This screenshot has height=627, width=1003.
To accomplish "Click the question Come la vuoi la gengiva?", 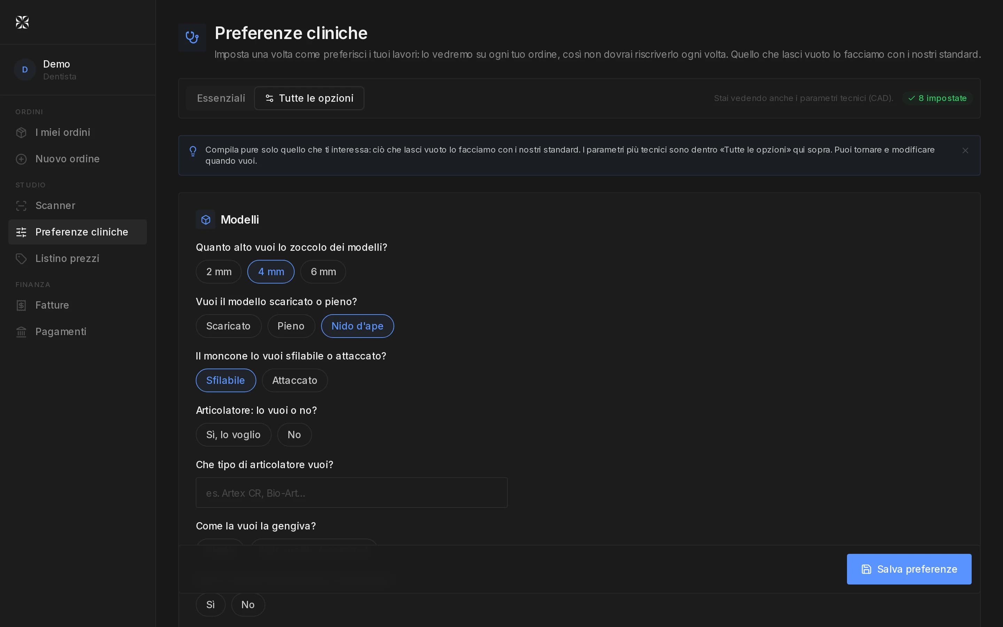I will 256,526.
